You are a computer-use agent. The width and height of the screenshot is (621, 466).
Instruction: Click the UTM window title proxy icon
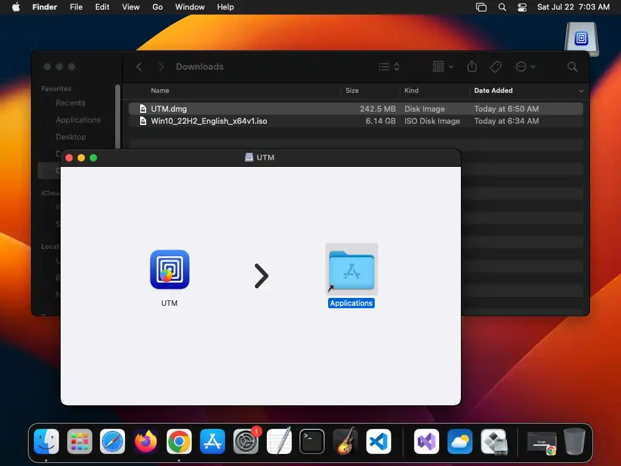(x=249, y=157)
